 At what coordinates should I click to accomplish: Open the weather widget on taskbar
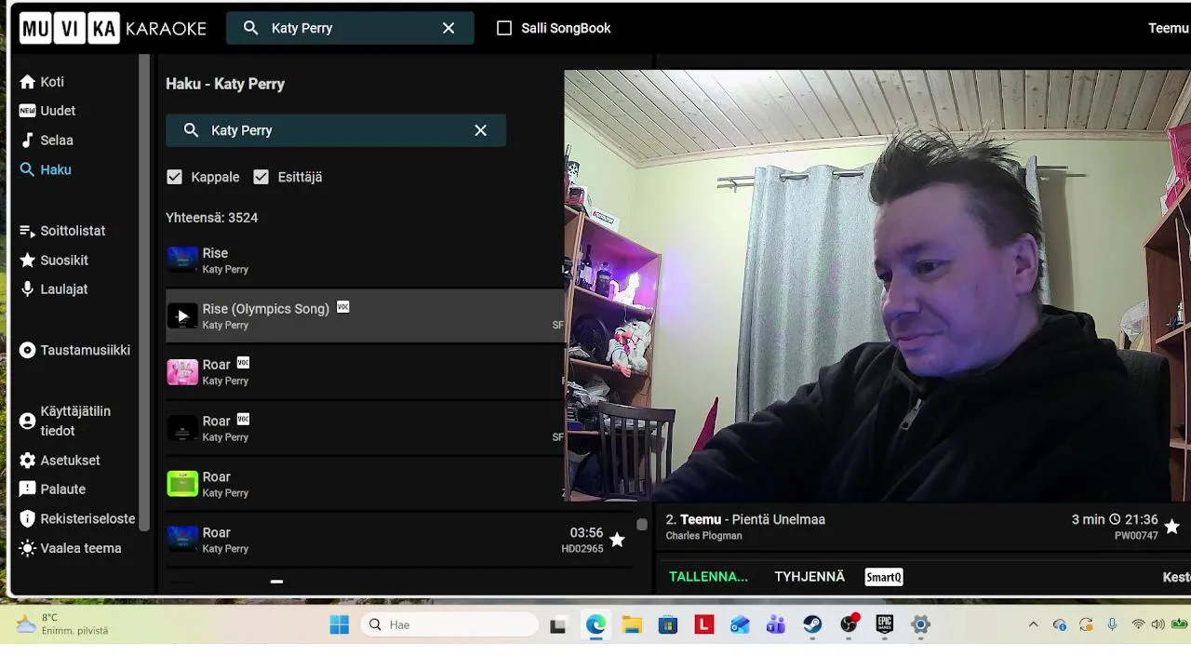(61, 624)
